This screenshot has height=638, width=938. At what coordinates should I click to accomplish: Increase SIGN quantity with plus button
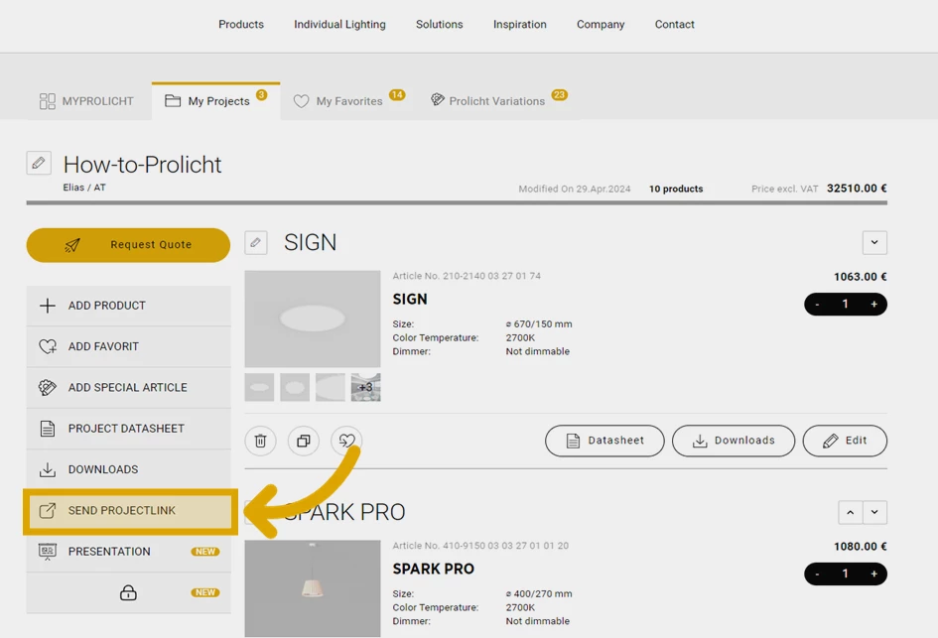(873, 305)
